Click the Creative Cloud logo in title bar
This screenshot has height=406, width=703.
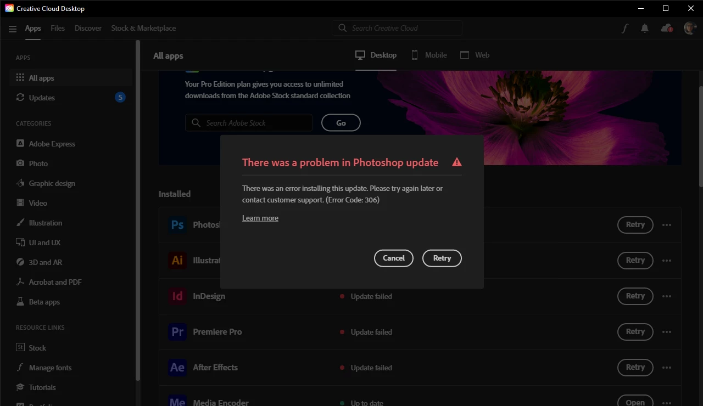(9, 8)
